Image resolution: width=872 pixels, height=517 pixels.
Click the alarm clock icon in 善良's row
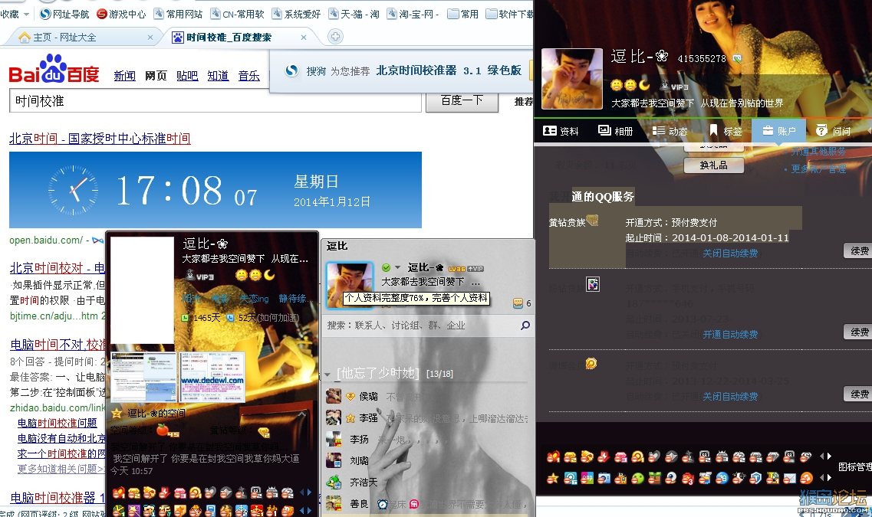click(x=382, y=504)
